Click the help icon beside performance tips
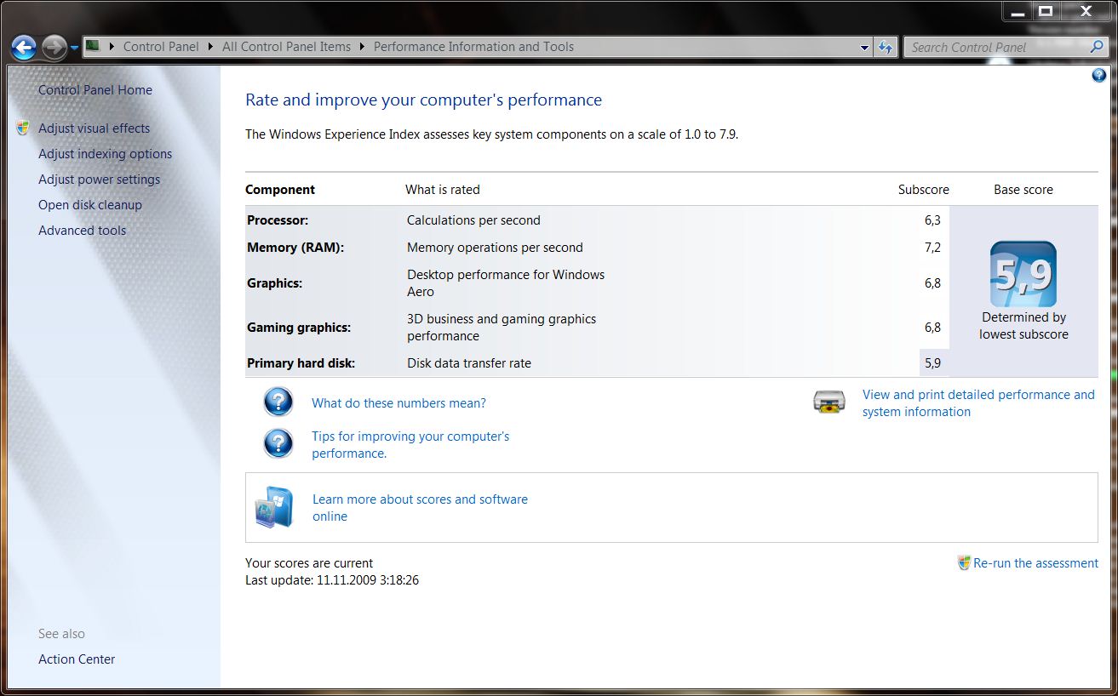The width and height of the screenshot is (1118, 696). (278, 443)
